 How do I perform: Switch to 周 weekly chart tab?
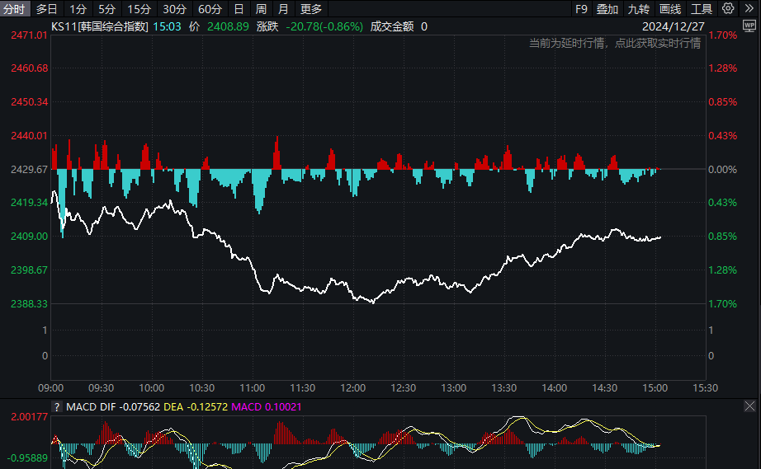coord(261,9)
